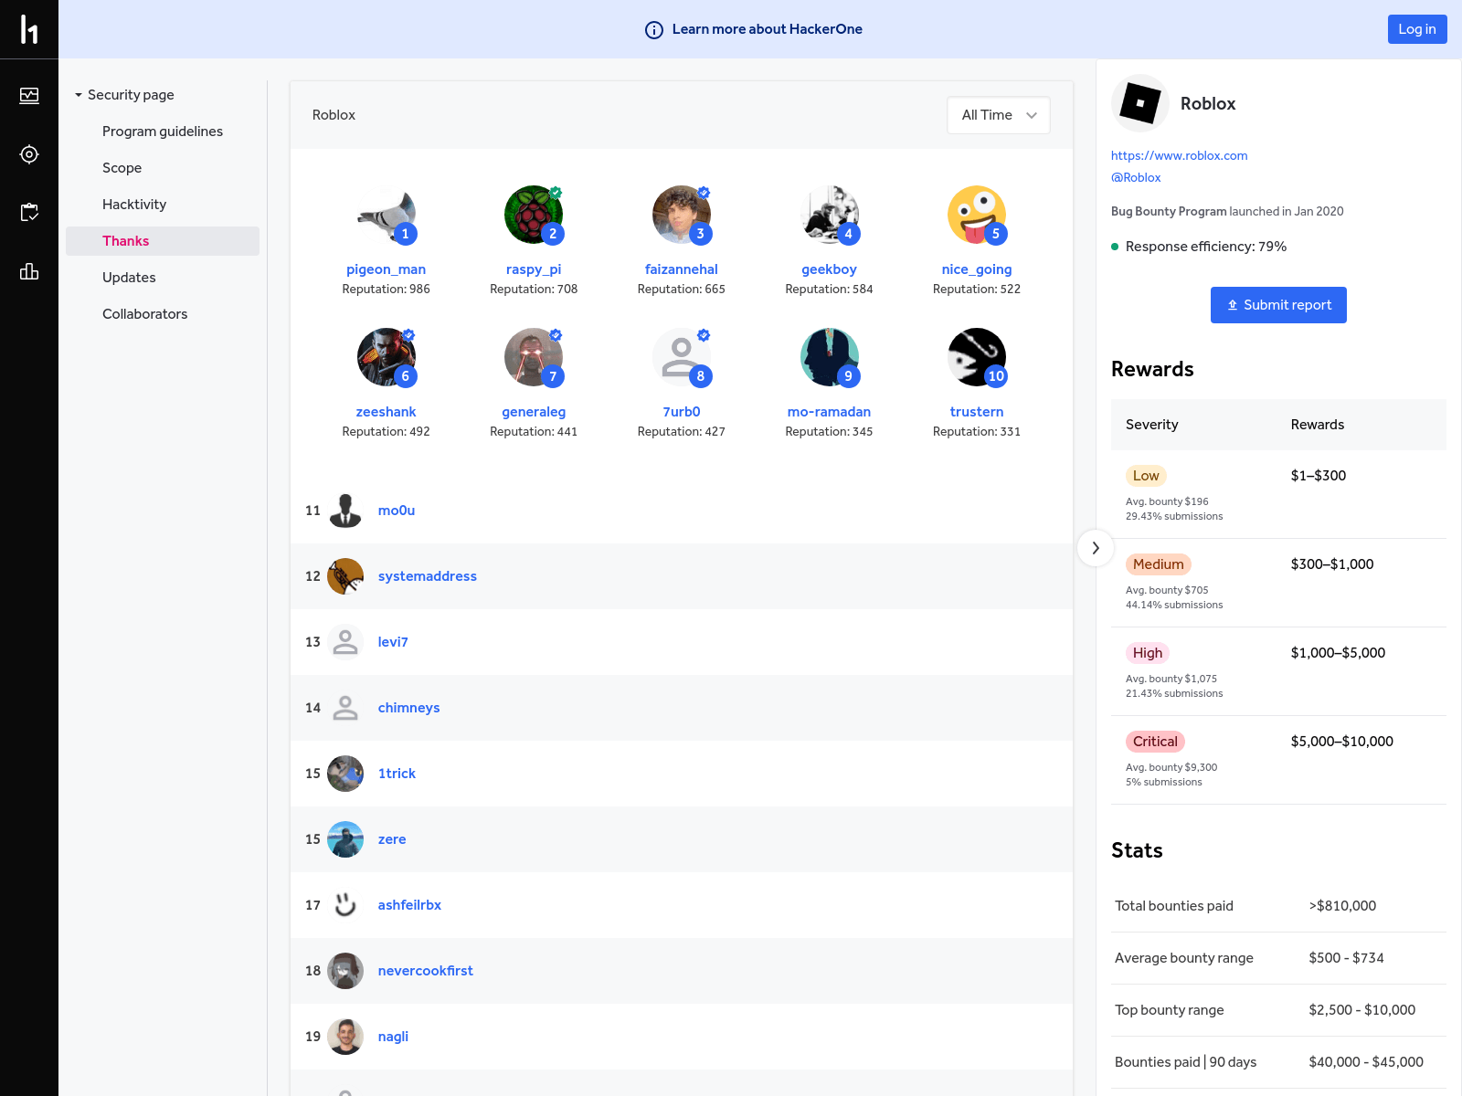The height and width of the screenshot is (1096, 1462).
Task: Open levi7 profile link
Action: coord(393,642)
